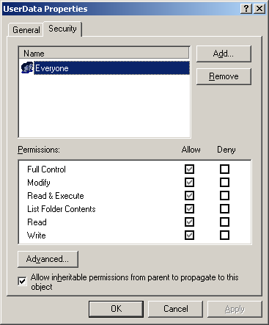Close the UserData Properties dialog
Viewport: 269px width, 325px height.
(259, 9)
